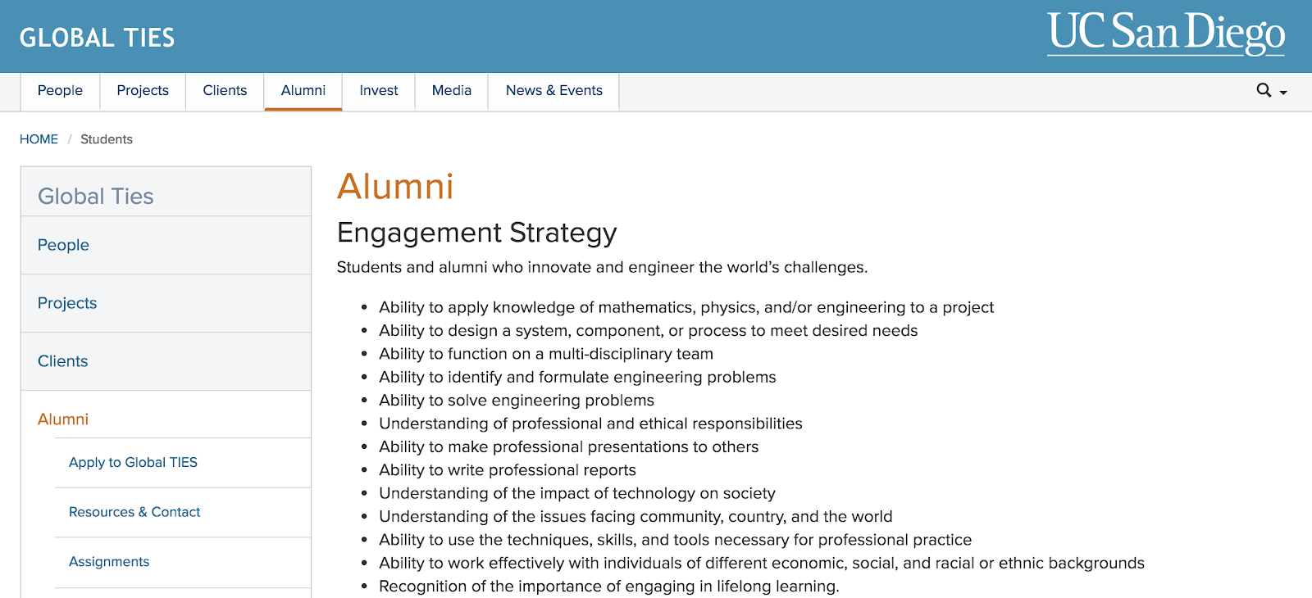The width and height of the screenshot is (1312, 598).
Task: Open Projects in the sidebar menu
Action: tap(166, 303)
